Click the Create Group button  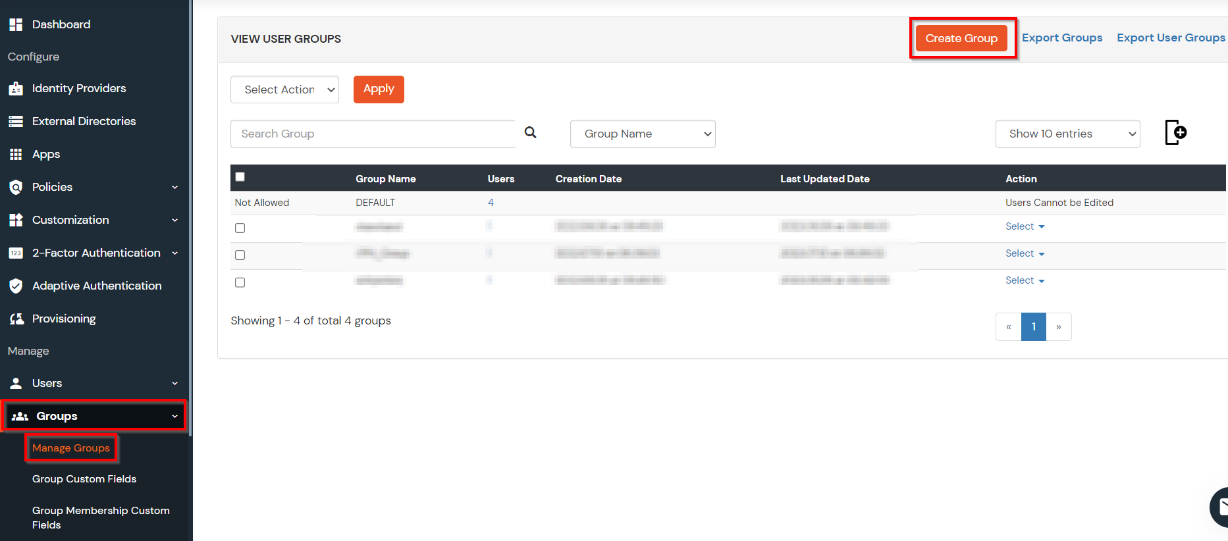(x=961, y=38)
